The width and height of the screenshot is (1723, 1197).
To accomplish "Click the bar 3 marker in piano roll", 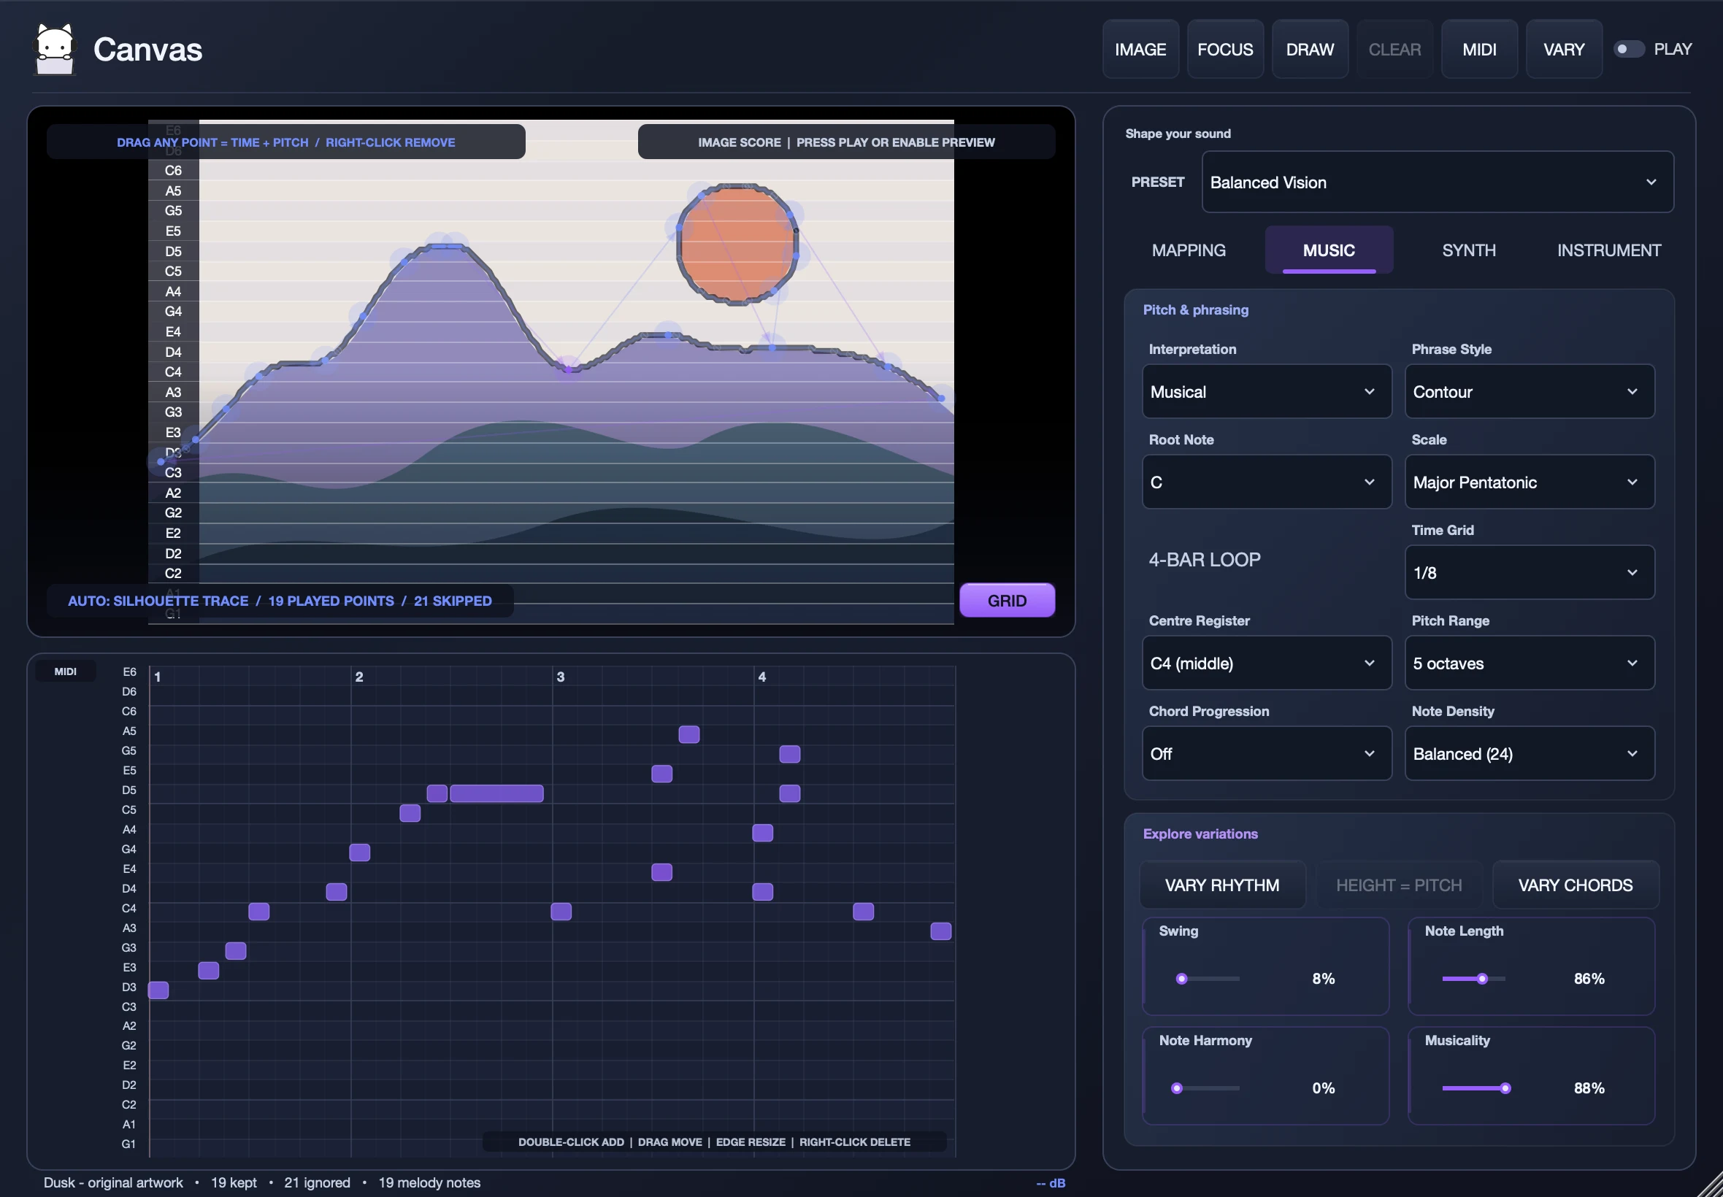I will point(560,677).
